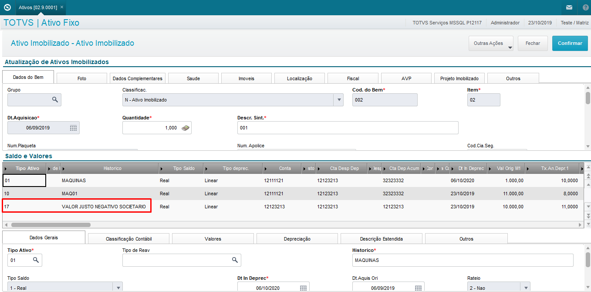Open the Grupo field search magnifier
The image size is (591, 292).
pyautogui.click(x=55, y=100)
